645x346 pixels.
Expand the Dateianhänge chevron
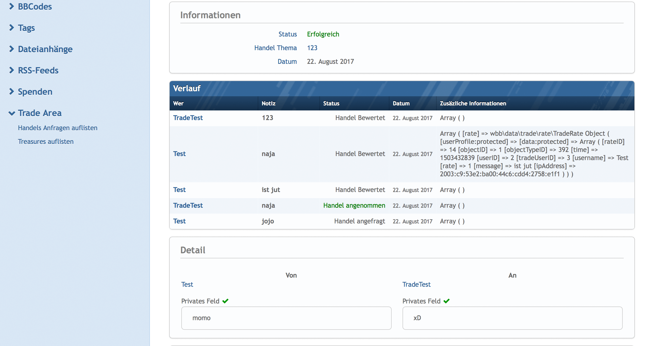11,49
